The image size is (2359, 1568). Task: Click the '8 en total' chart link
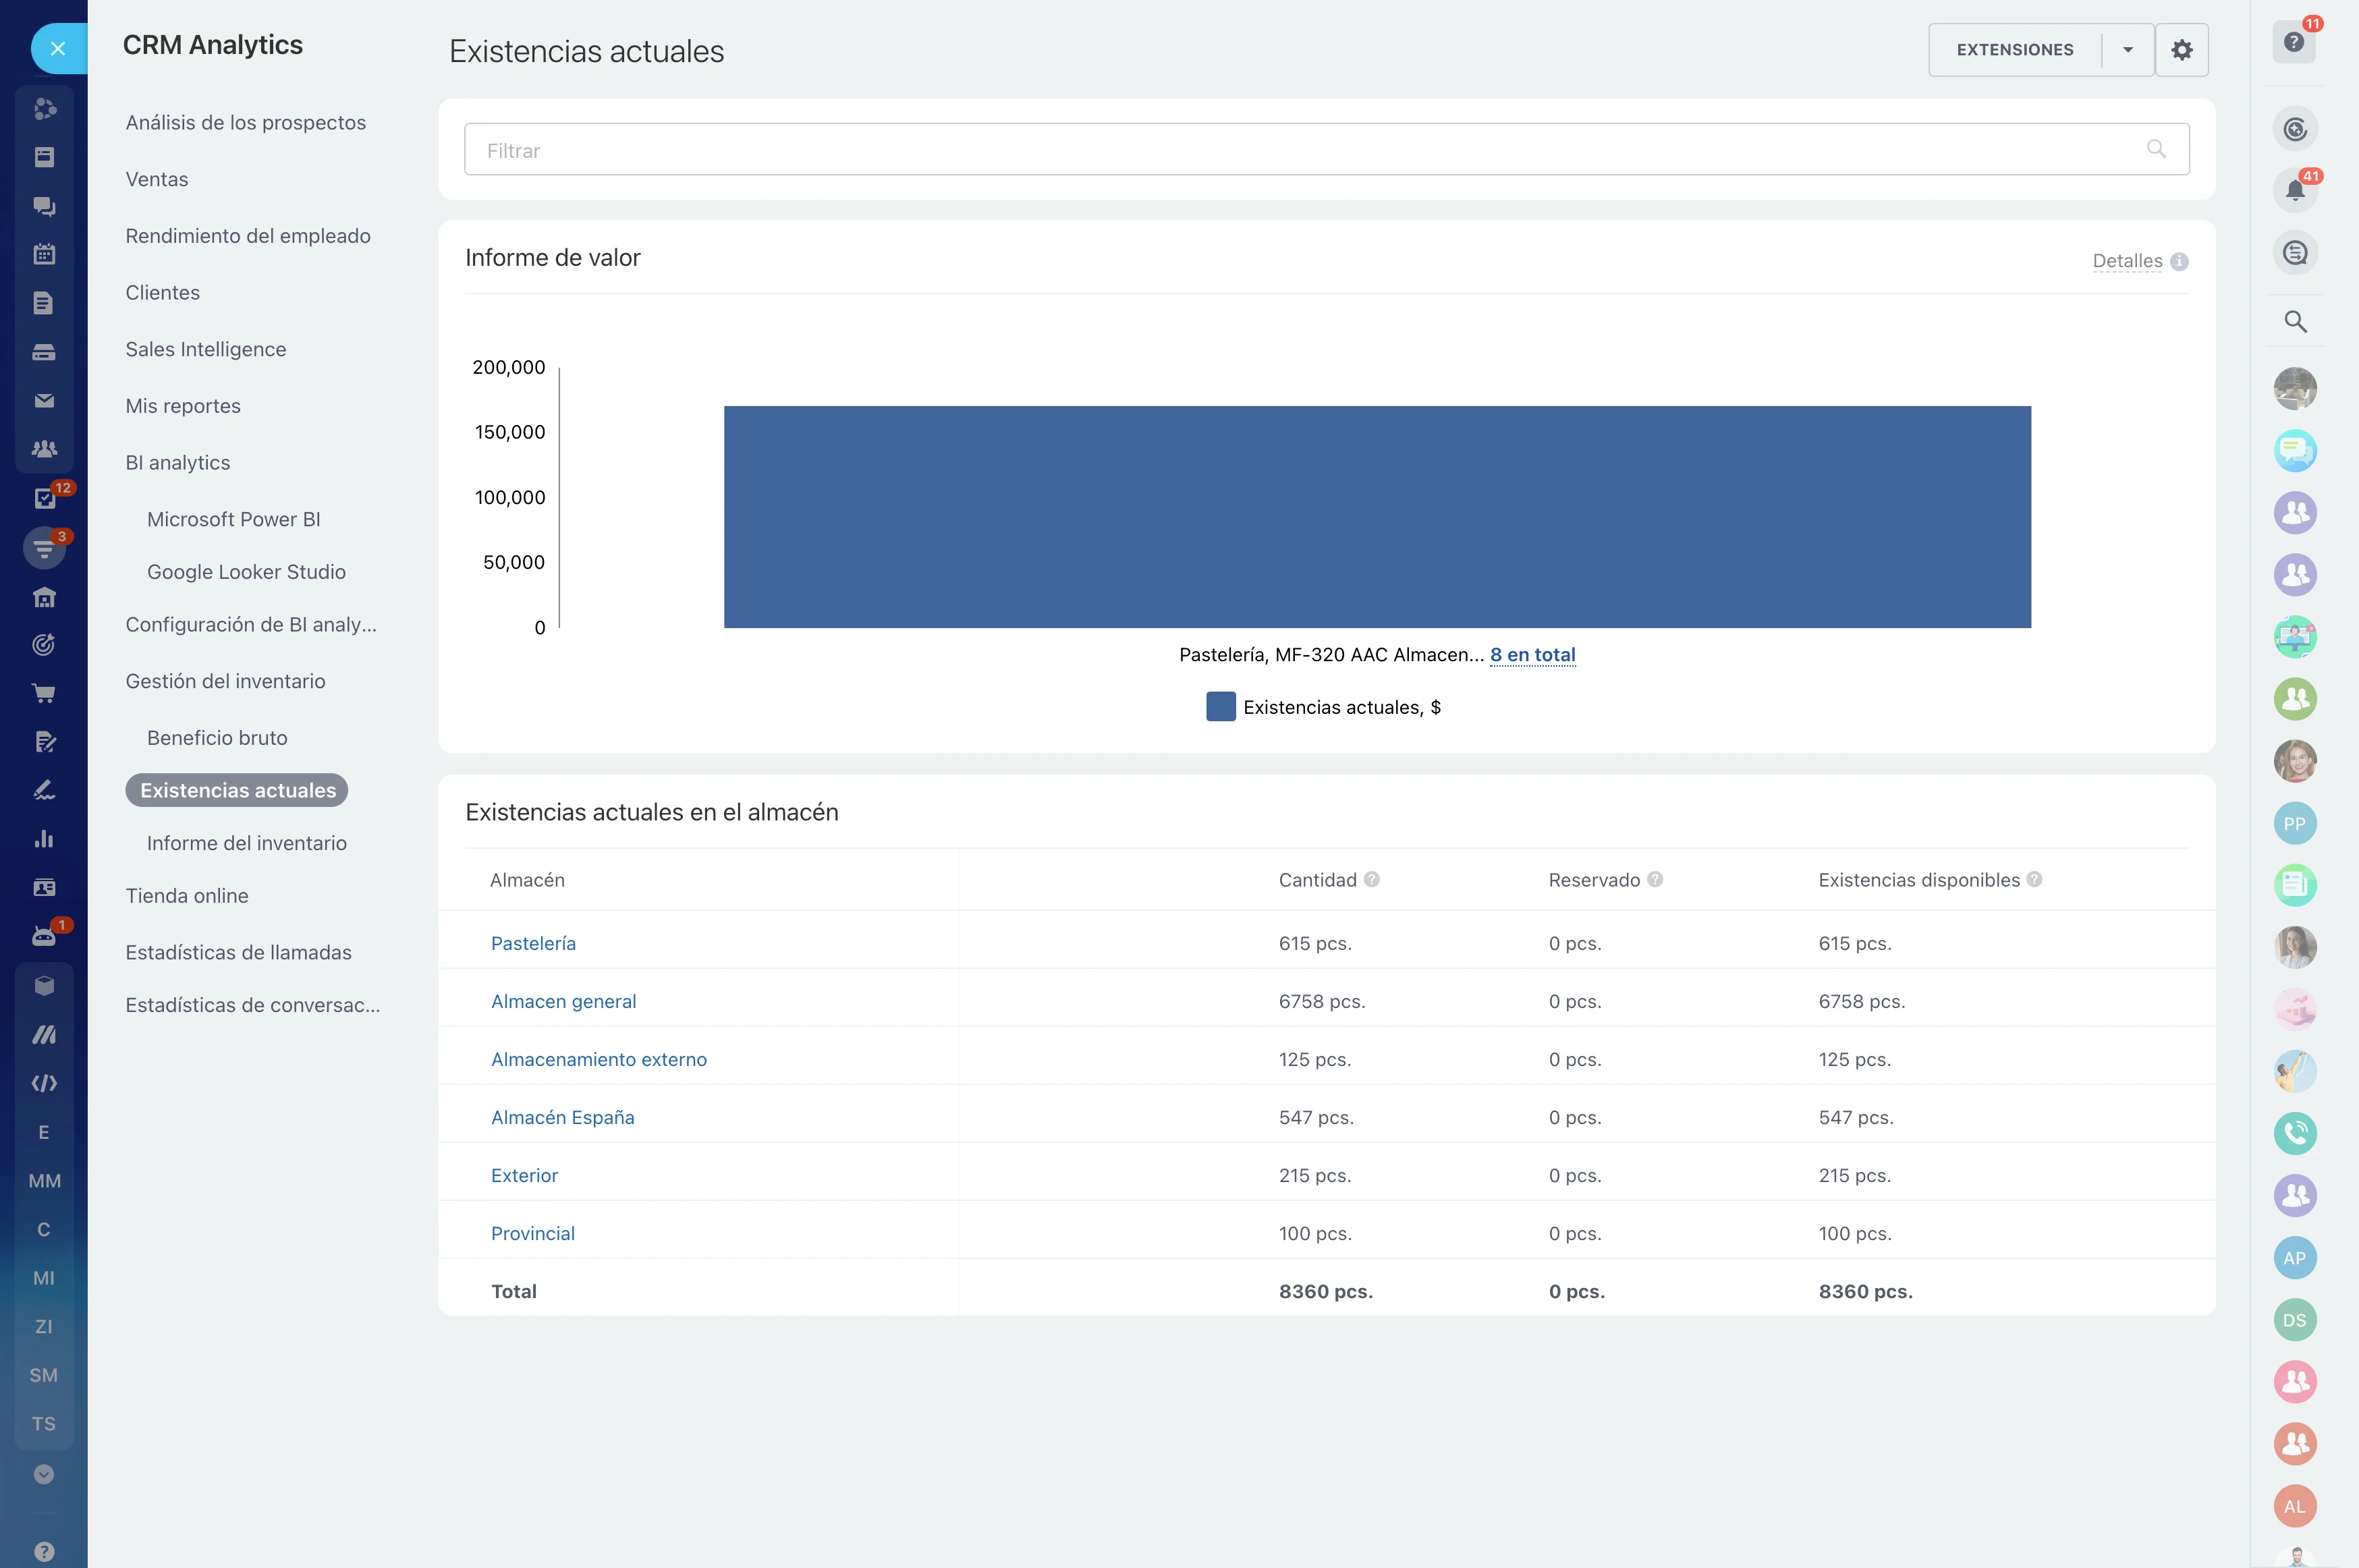[1532, 655]
